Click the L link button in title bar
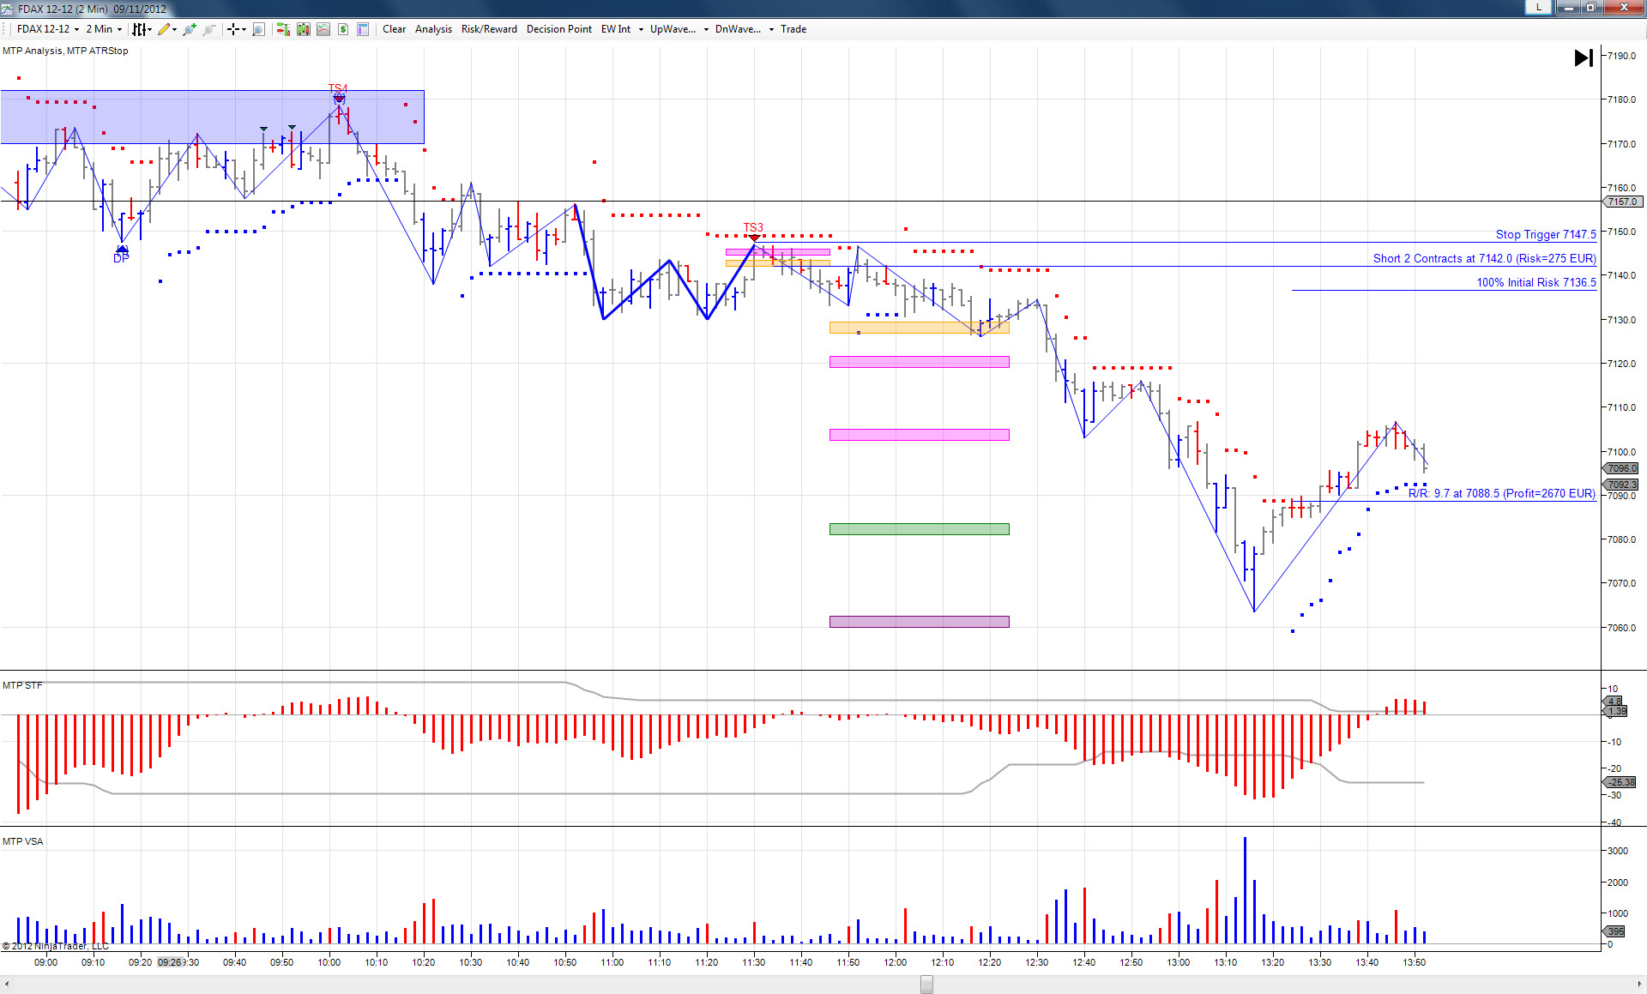Screen dimensions: 1647x994 click(x=1538, y=7)
